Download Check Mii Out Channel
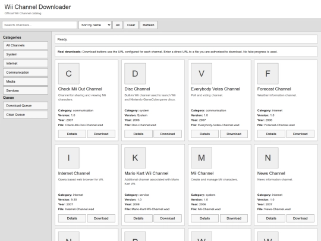 (x=101, y=134)
